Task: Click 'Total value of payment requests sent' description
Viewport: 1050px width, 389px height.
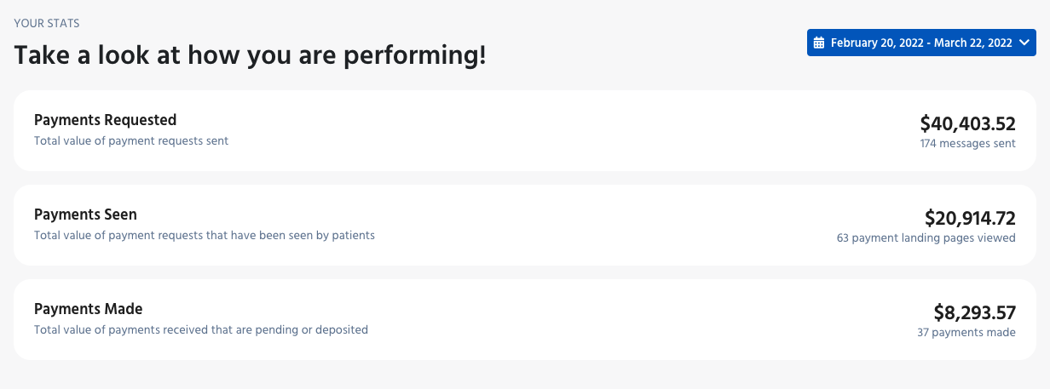Action: point(131,141)
